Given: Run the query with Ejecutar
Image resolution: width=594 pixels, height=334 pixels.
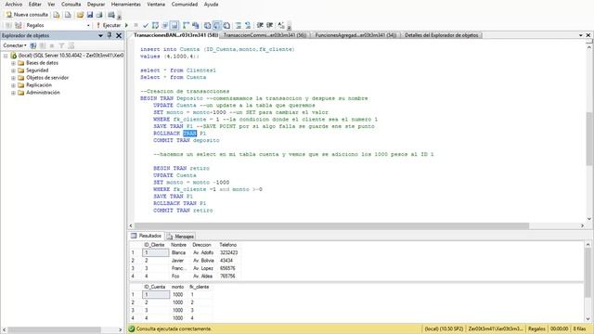Looking at the screenshot, I should pos(109,25).
